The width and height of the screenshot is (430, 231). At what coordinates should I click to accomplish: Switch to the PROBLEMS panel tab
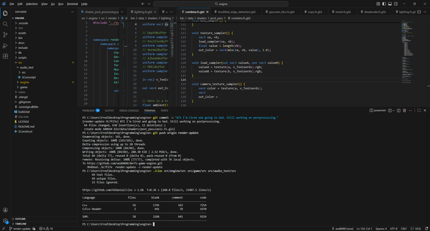click(x=91, y=111)
